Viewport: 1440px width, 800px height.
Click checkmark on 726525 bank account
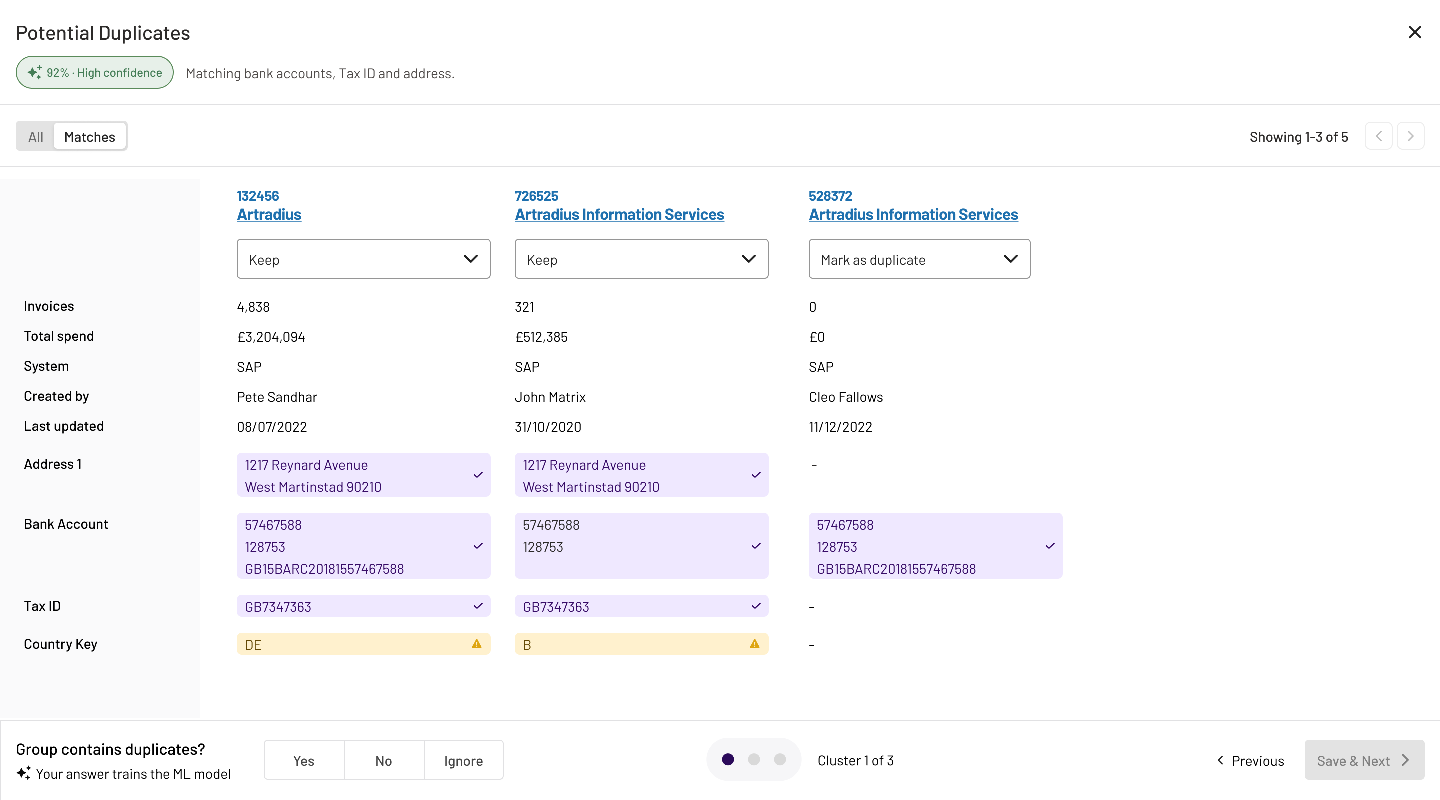(x=756, y=546)
